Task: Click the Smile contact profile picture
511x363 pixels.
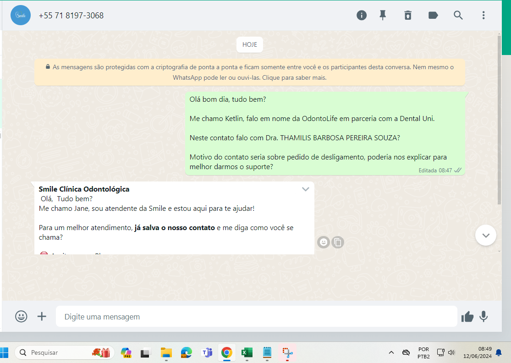Action: pos(21,15)
